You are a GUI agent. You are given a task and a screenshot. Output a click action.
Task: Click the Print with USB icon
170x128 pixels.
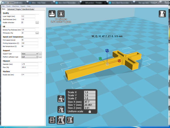point(61,14)
